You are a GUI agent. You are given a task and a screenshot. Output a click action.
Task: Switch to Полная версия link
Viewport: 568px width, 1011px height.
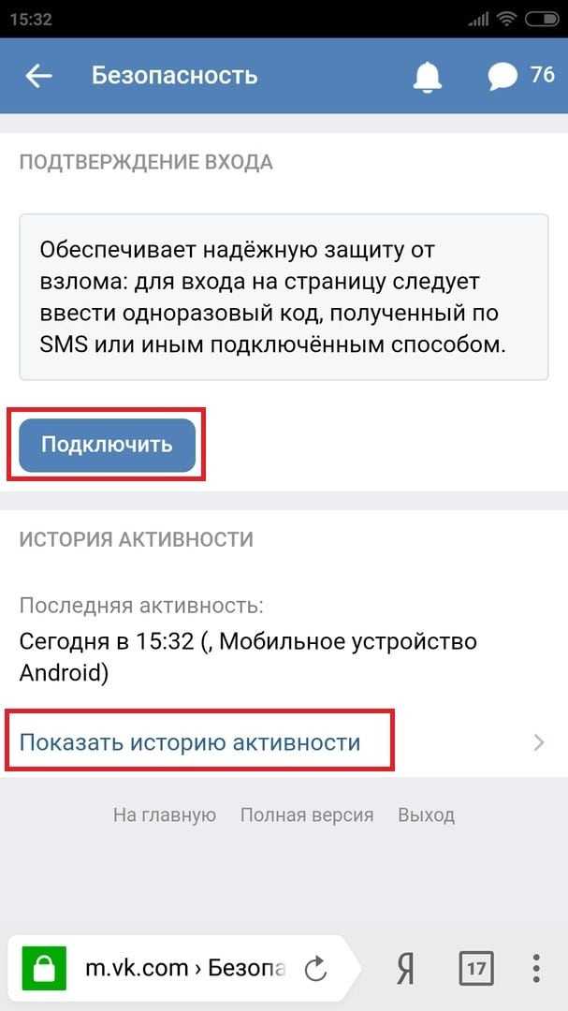307,815
